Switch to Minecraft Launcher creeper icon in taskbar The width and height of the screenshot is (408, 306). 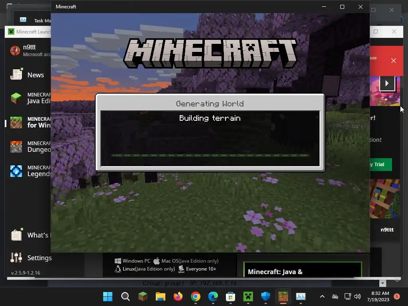[248, 296]
